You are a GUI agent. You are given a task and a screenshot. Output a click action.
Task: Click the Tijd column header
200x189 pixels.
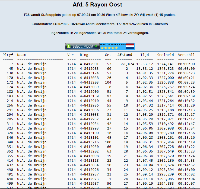145,55
